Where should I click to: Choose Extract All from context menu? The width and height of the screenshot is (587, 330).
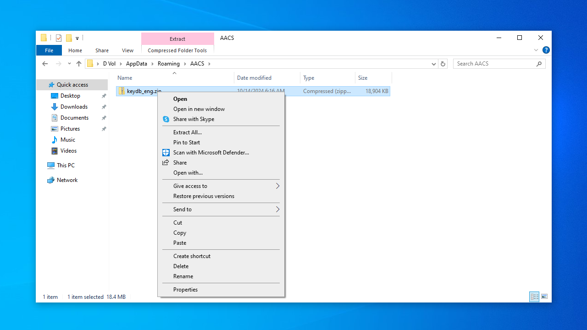187,132
